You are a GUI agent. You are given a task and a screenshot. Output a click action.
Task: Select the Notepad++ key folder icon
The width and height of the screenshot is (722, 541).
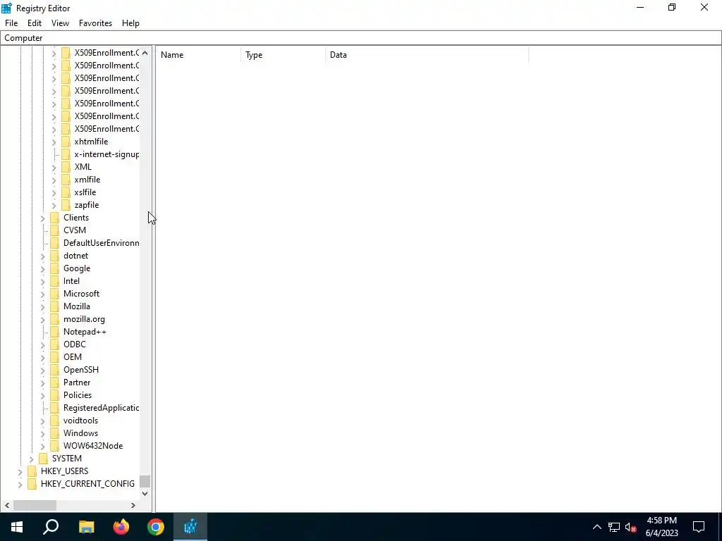click(55, 332)
